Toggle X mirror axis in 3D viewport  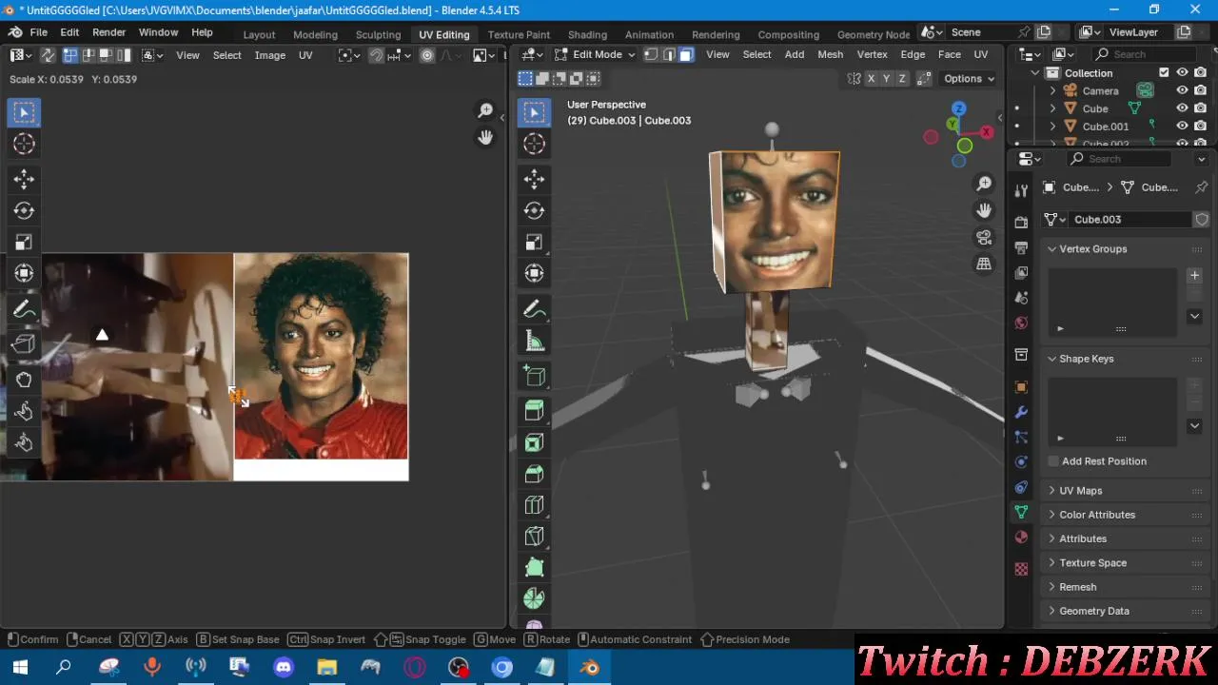click(871, 79)
